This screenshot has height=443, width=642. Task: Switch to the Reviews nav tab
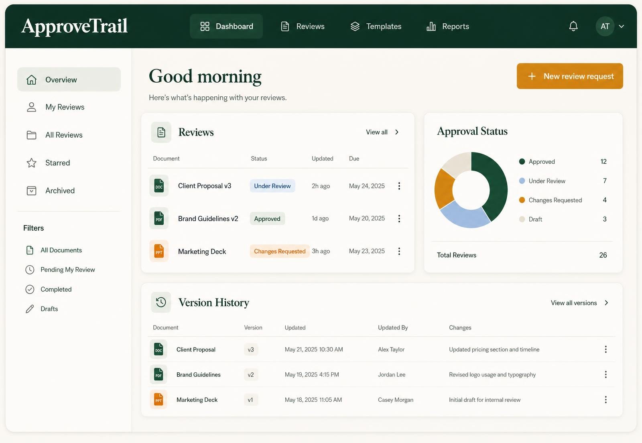(303, 26)
